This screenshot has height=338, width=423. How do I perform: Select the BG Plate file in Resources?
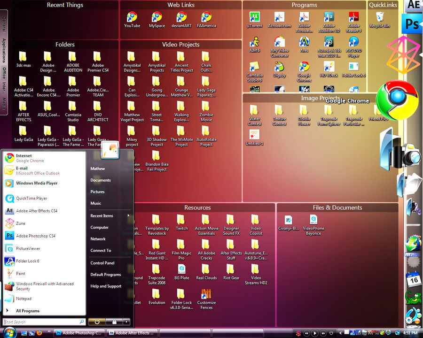click(181, 272)
